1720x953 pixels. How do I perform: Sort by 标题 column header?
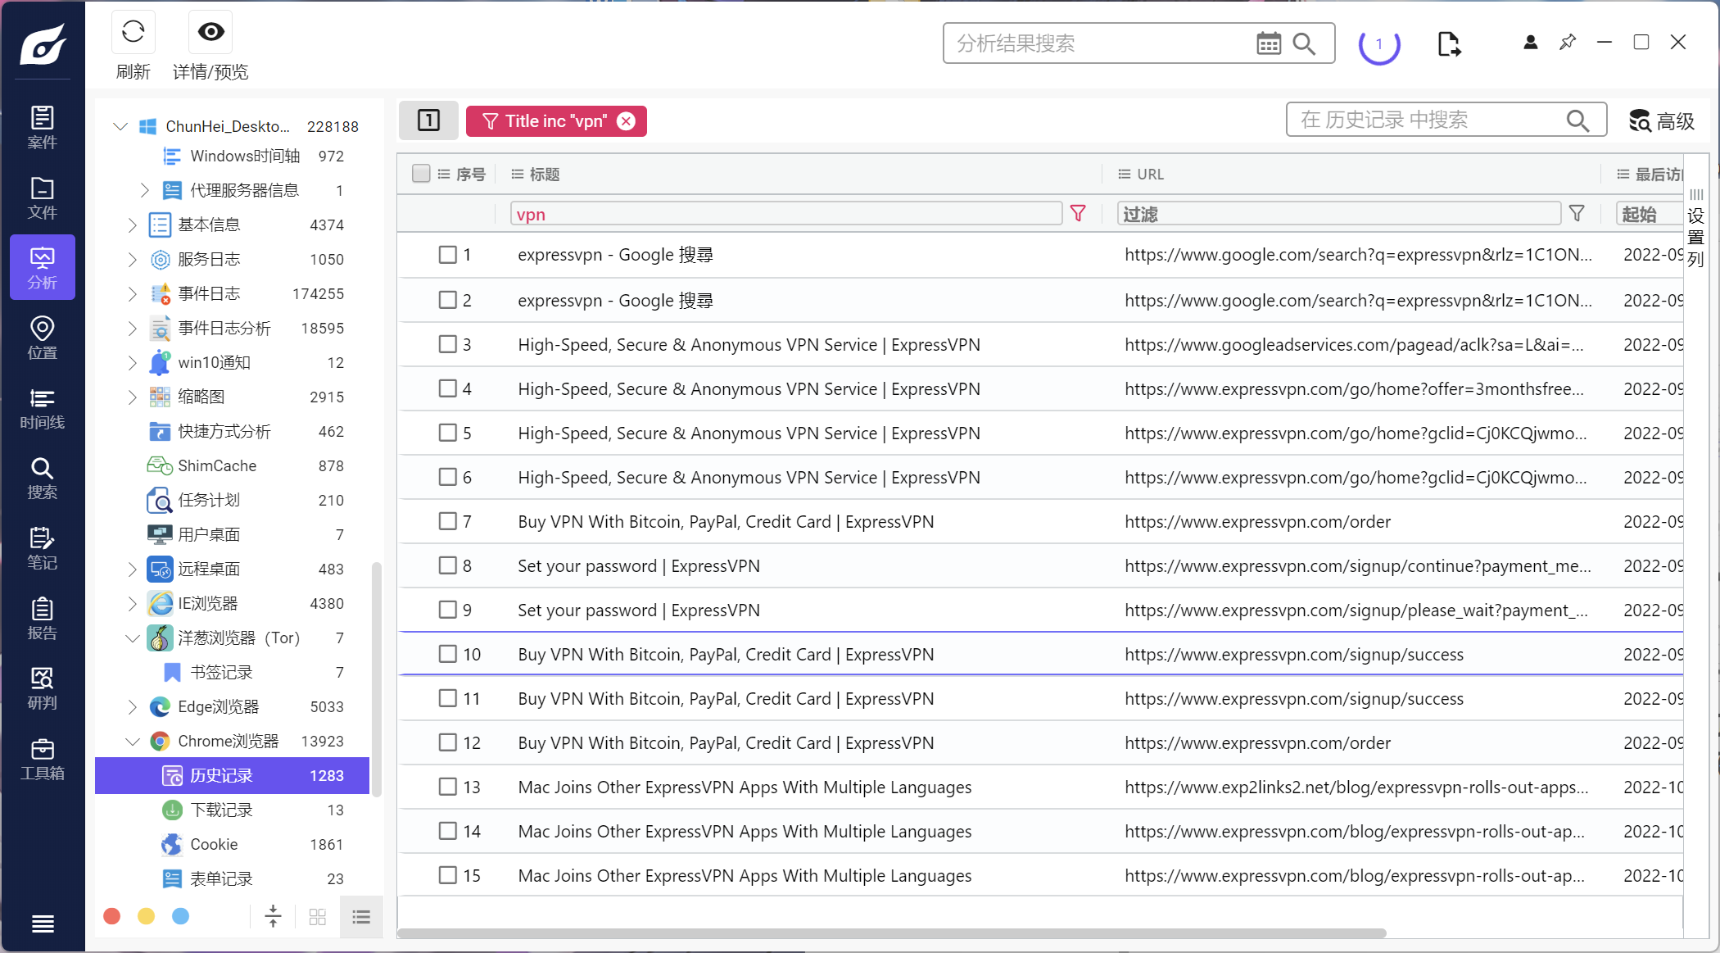coord(544,174)
